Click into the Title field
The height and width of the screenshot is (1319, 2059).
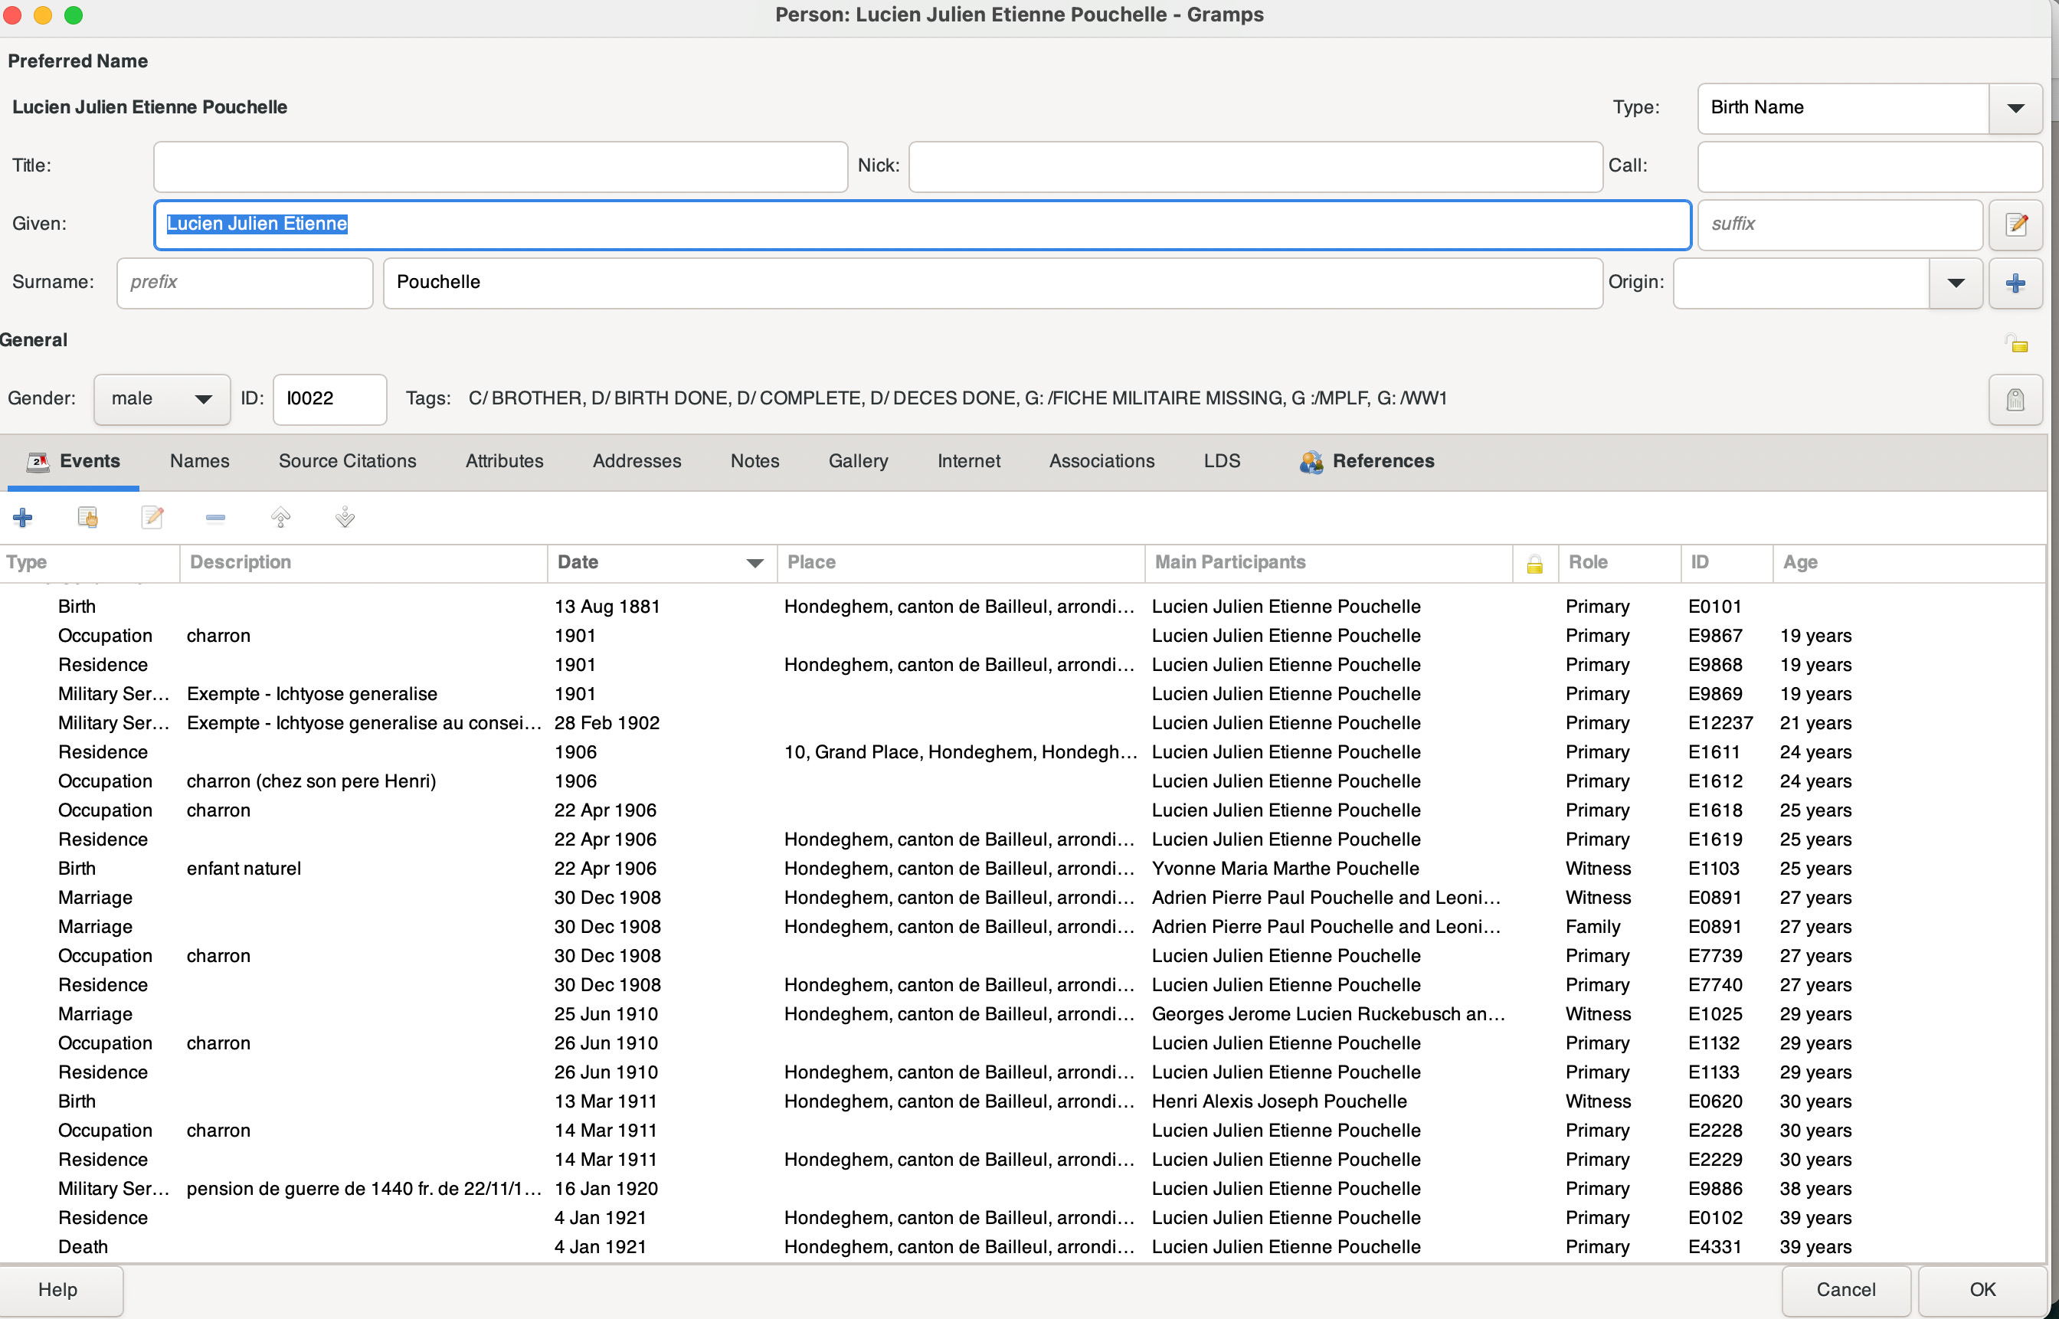(500, 166)
